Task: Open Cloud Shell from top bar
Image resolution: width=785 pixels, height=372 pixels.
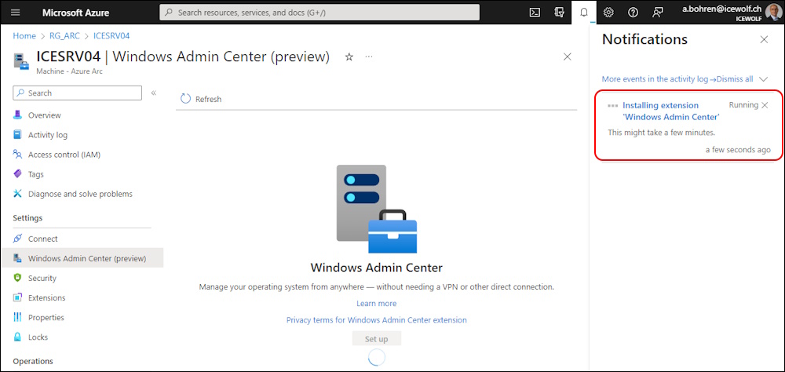Action: click(535, 13)
